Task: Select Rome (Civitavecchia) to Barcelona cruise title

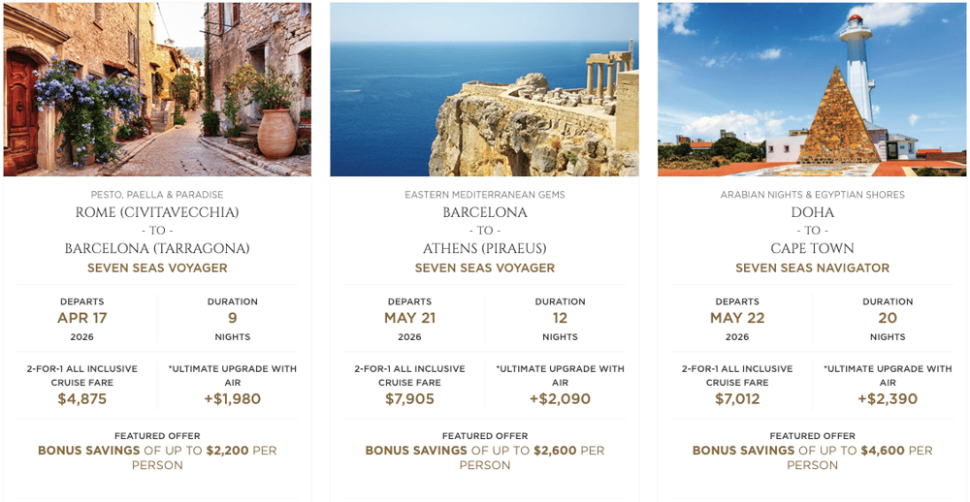Action: 157,231
